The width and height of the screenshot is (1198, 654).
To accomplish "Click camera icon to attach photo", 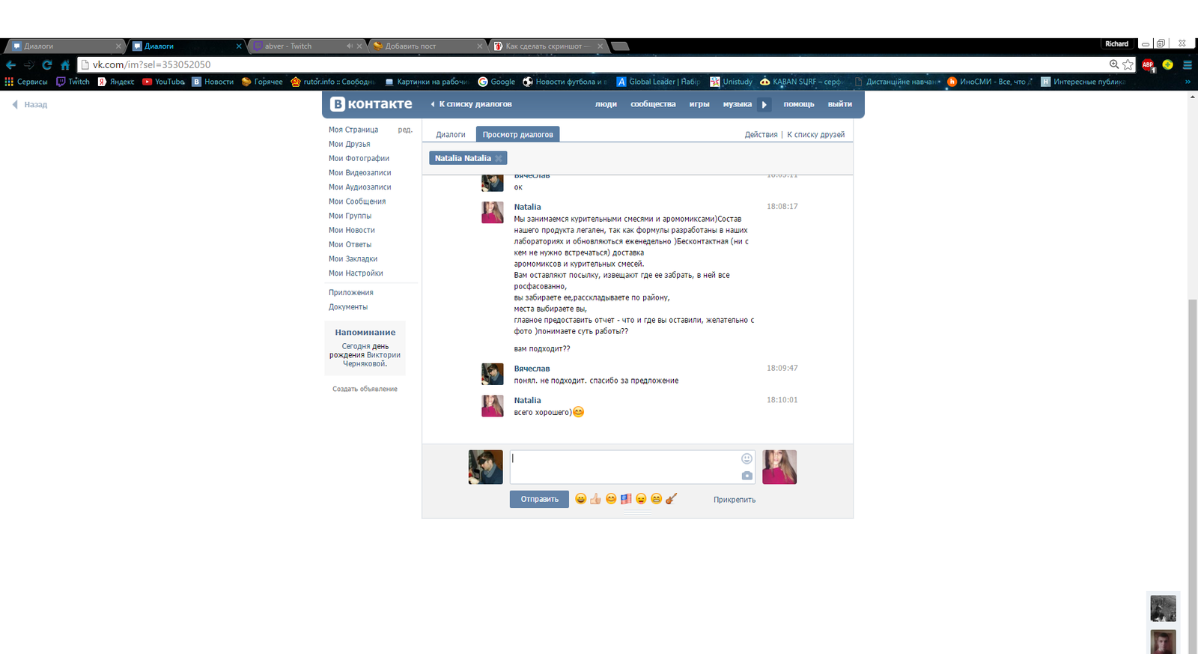I will coord(747,476).
